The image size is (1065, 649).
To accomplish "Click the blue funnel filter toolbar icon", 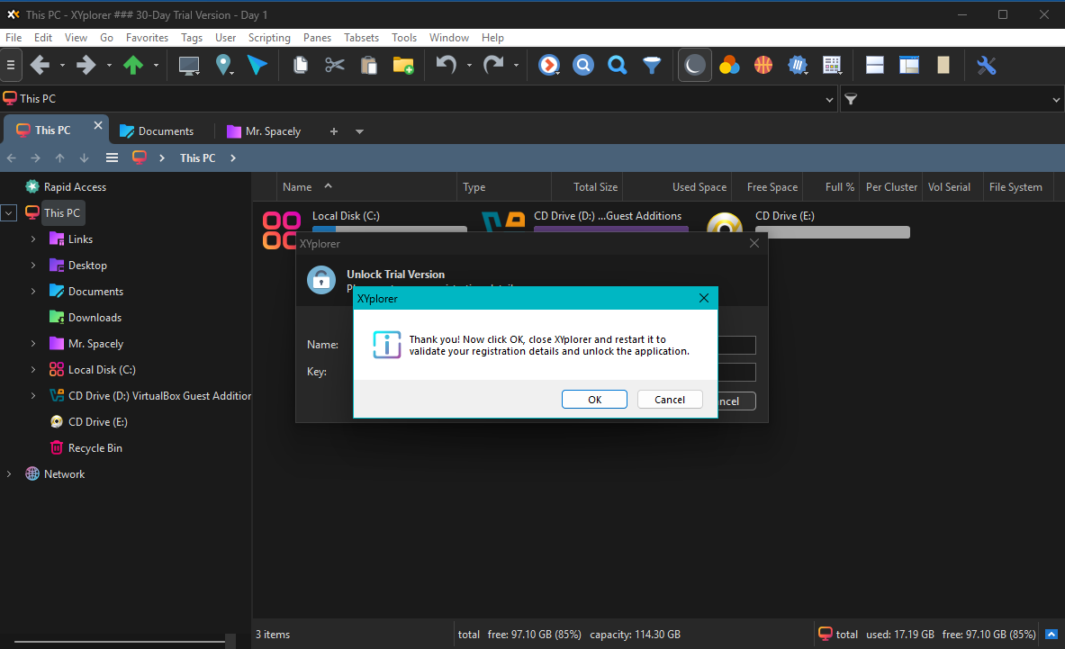I will 652,65.
